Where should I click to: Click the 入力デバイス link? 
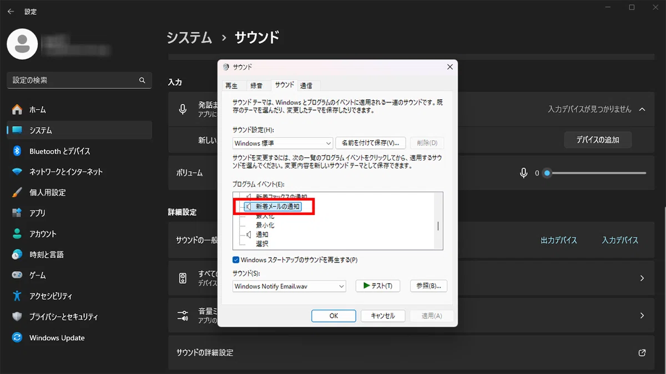[620, 240]
